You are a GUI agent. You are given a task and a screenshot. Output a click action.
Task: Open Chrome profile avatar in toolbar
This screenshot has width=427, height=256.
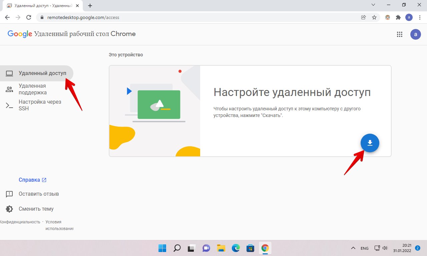tap(409, 17)
